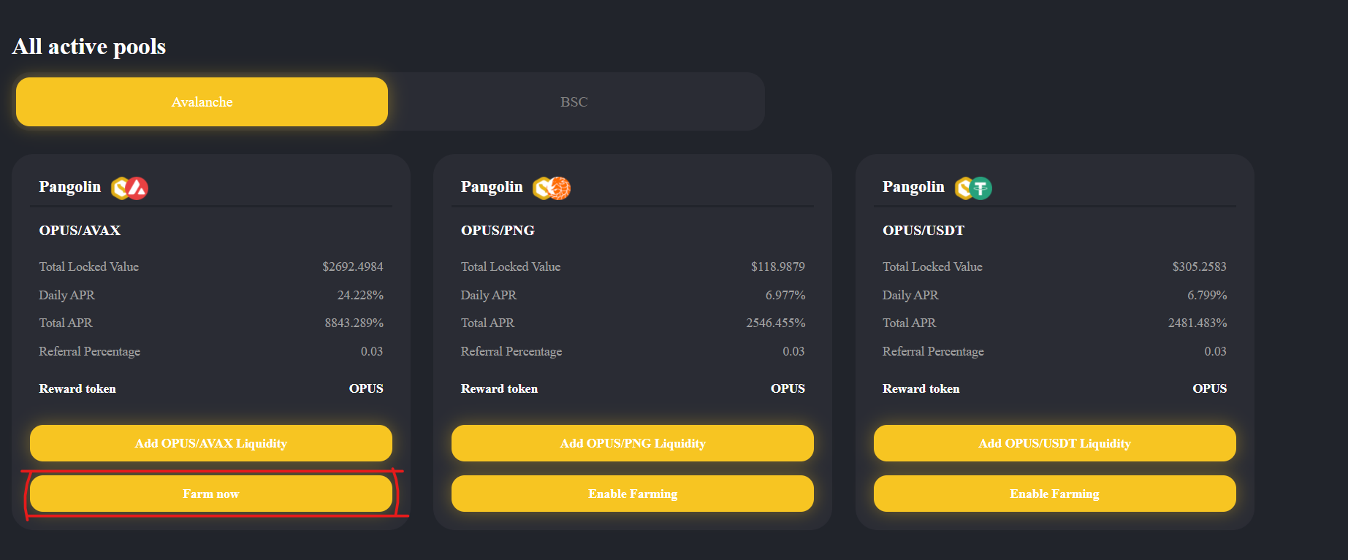Enable Farming for OPUS/USDT pool
The width and height of the screenshot is (1348, 560).
(1055, 494)
